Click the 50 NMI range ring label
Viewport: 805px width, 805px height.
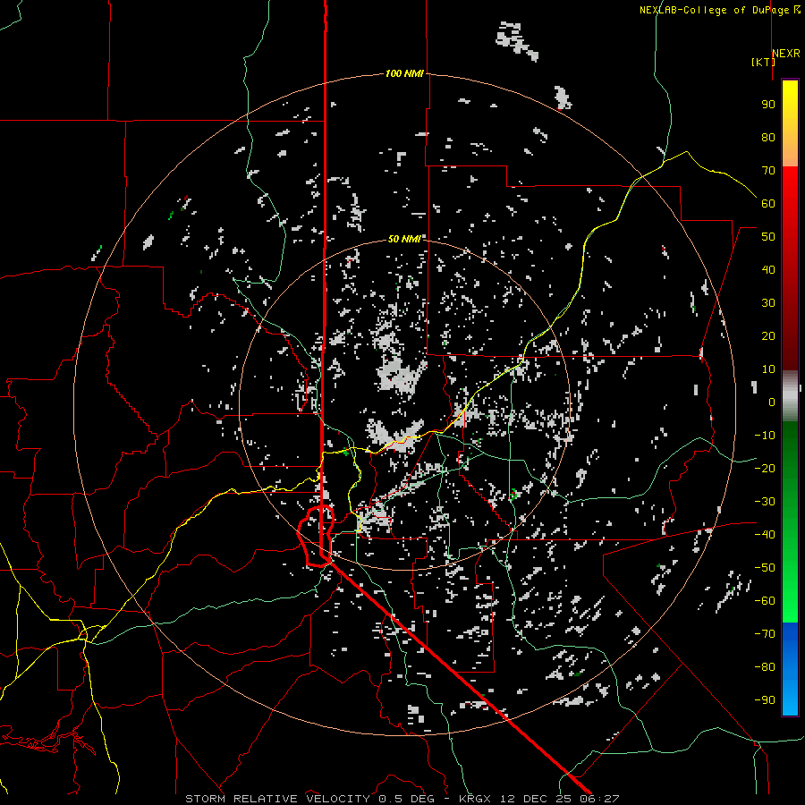[404, 239]
